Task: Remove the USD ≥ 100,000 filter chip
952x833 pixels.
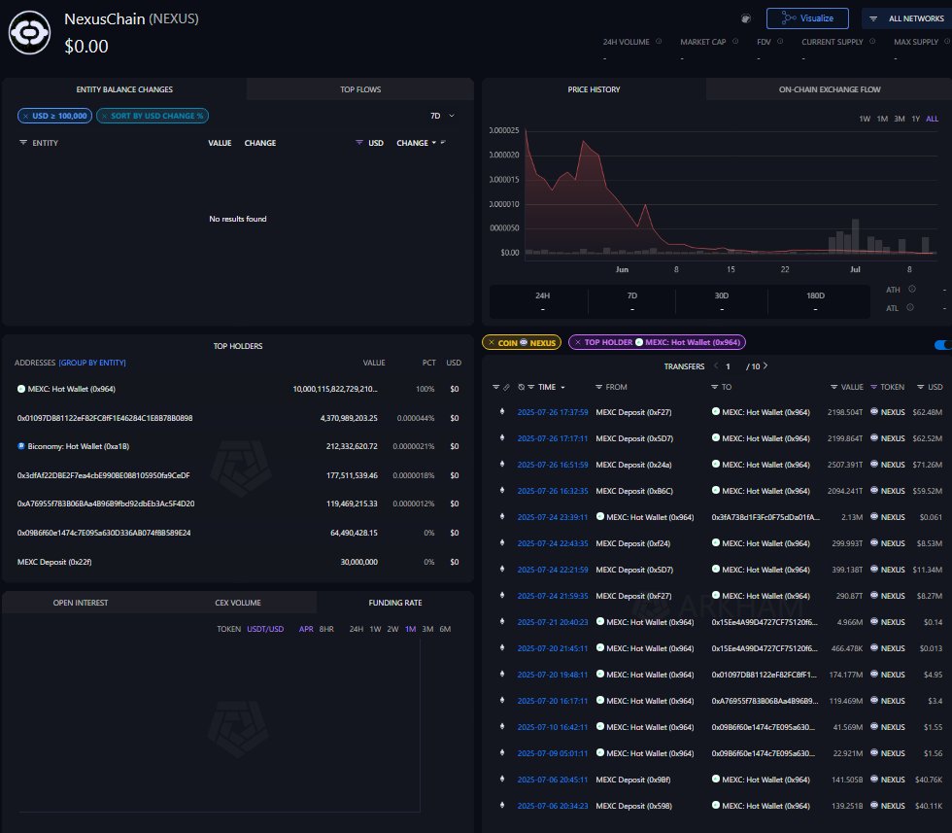Action: click(25, 116)
